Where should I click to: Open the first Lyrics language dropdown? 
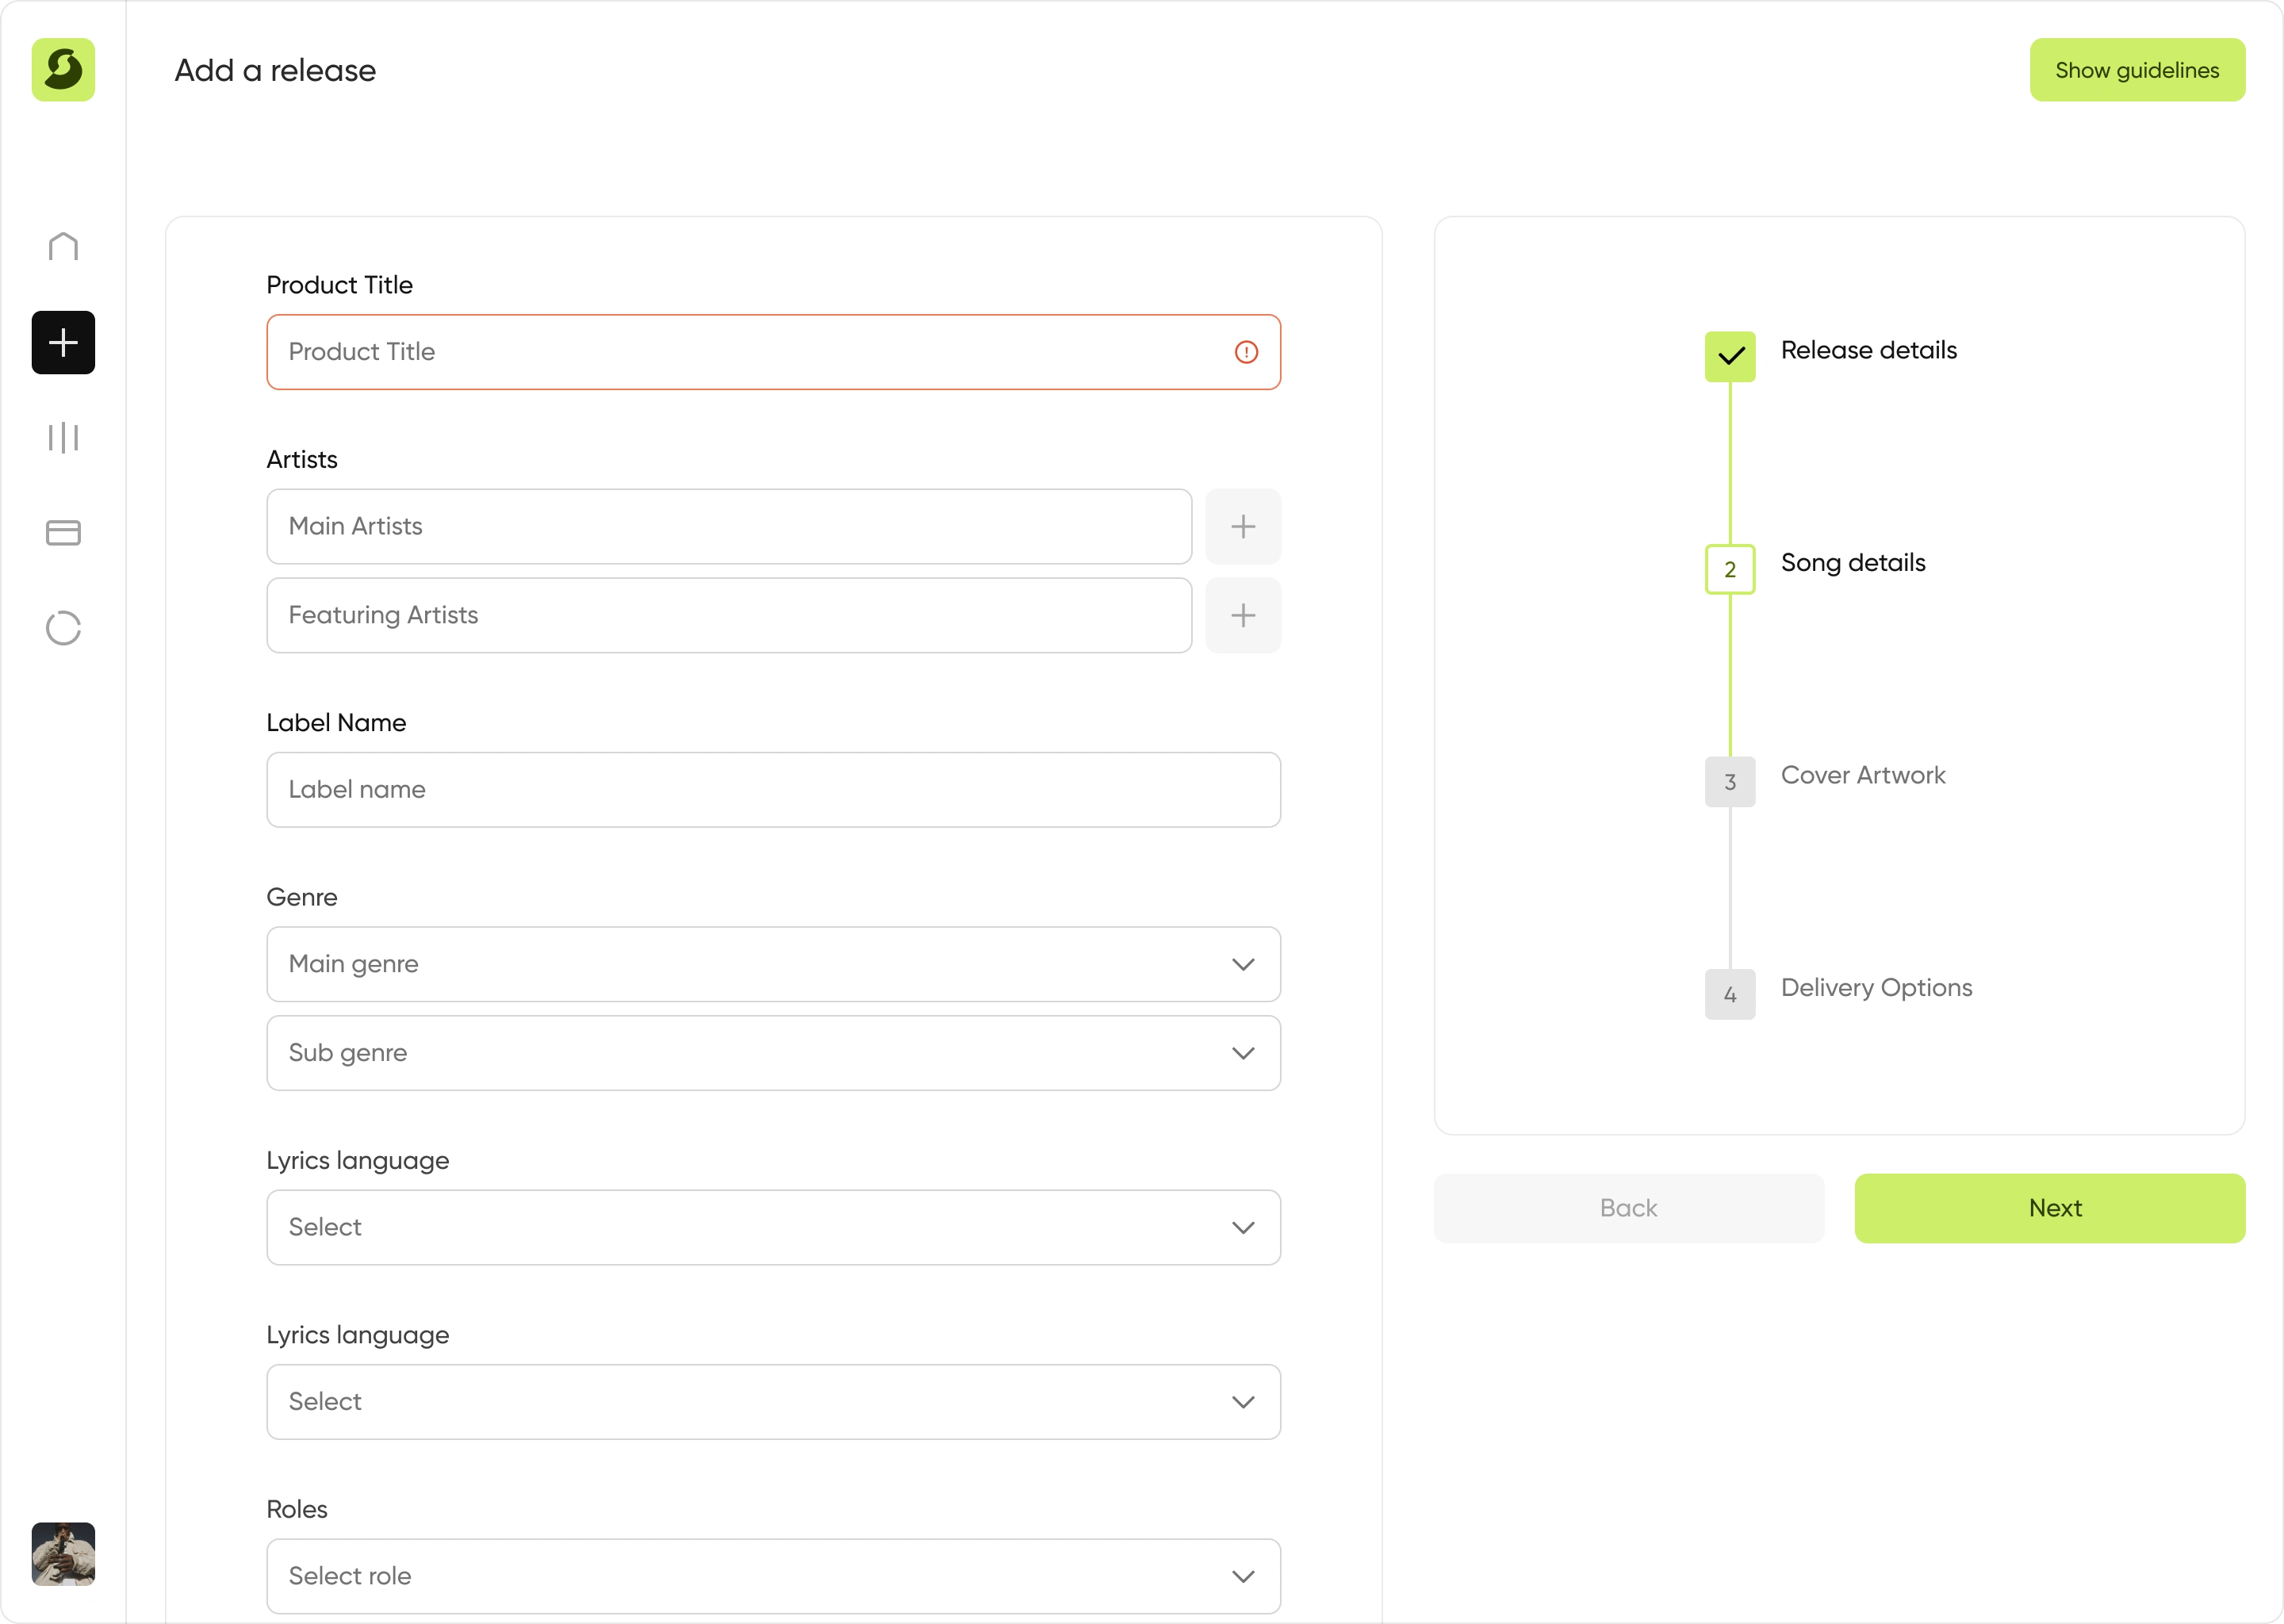(x=773, y=1227)
